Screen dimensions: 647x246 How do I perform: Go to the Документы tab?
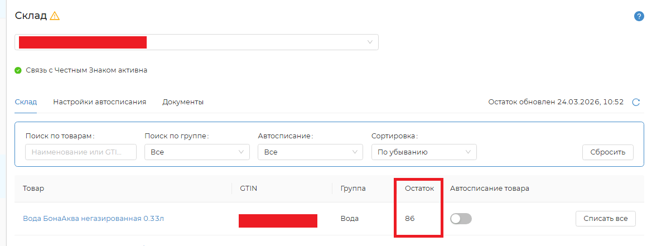(x=183, y=102)
